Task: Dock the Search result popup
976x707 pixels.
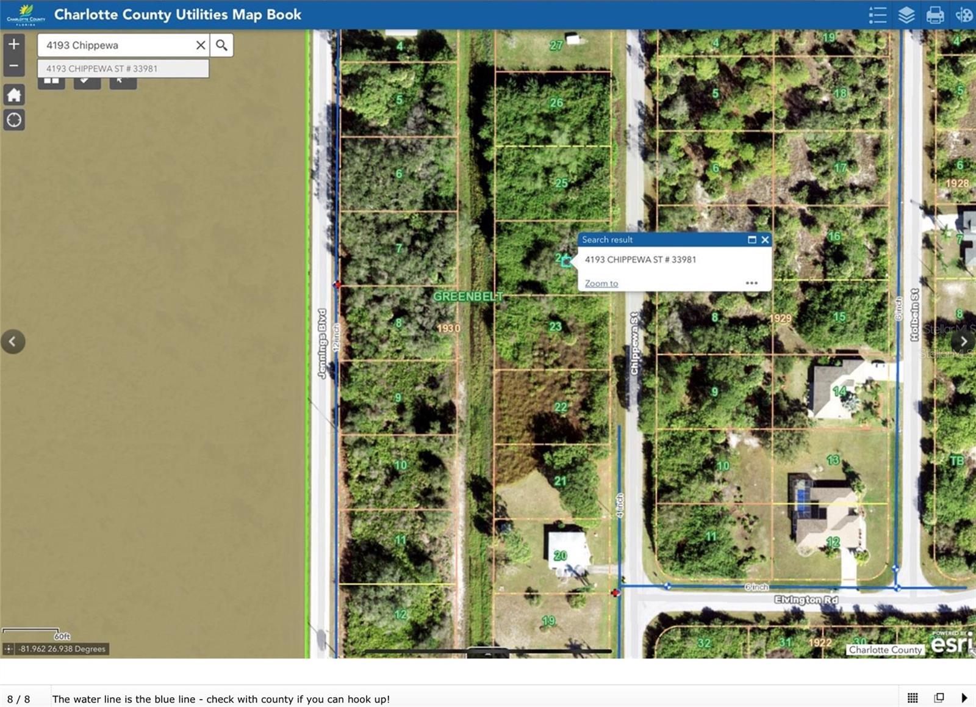Action: coord(752,239)
